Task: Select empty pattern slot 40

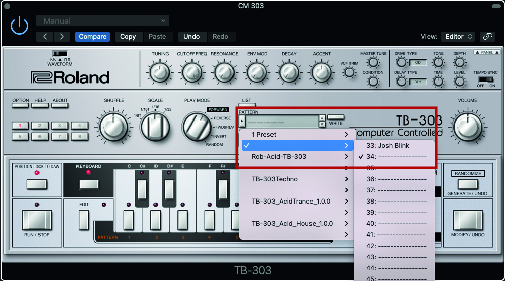Action: point(394,223)
